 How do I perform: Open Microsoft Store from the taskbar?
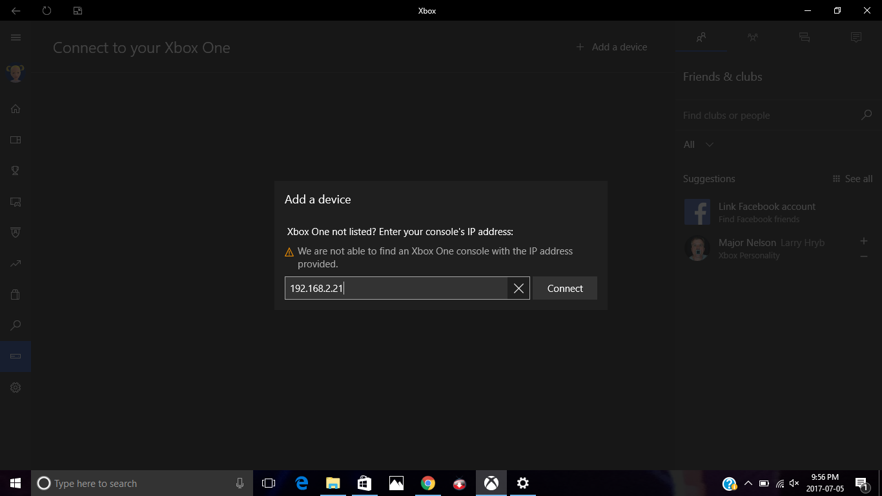(x=364, y=483)
